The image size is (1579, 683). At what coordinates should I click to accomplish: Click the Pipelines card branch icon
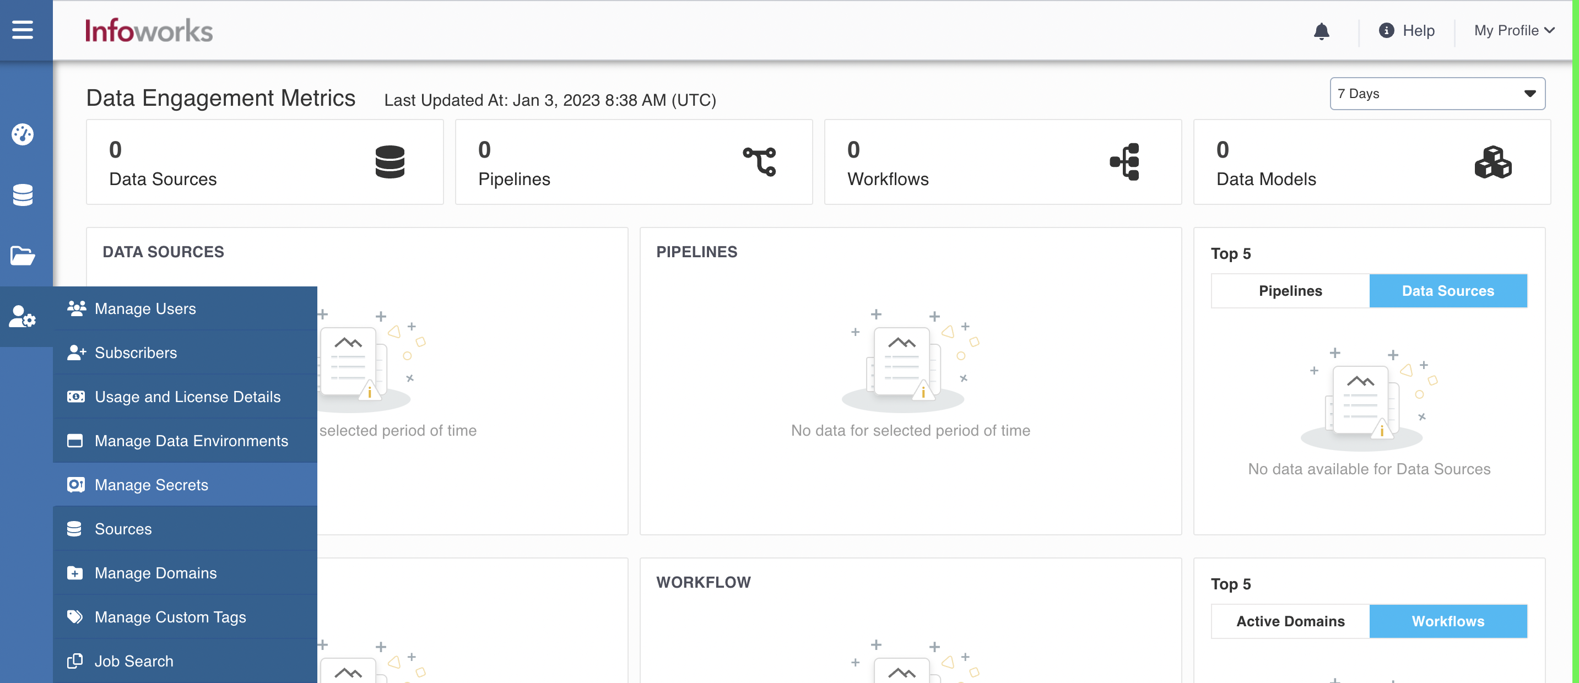(759, 162)
